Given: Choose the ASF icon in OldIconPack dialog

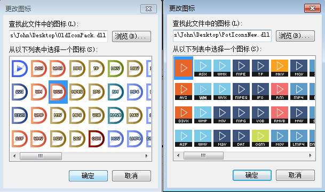Looking at the screenshot, I should [x=20, y=138].
